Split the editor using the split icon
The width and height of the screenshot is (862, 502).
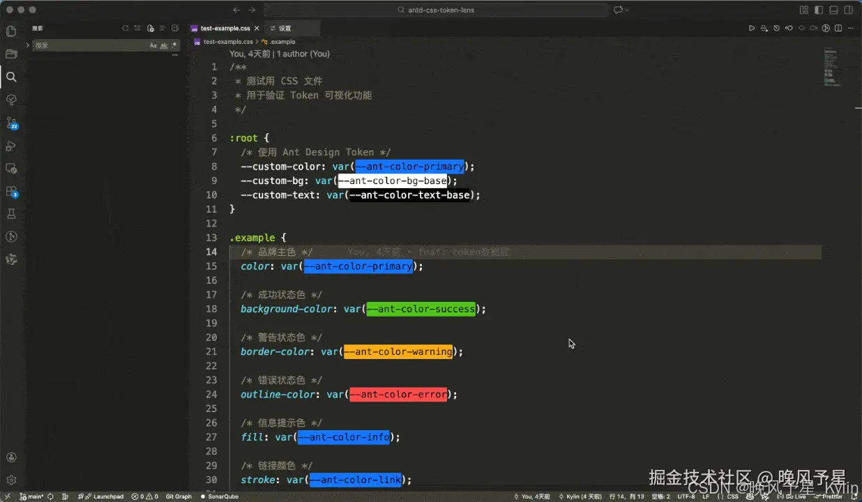[x=838, y=28]
